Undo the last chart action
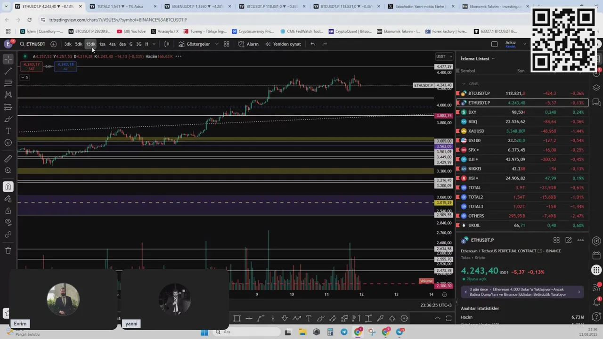The height and width of the screenshot is (339, 603). coord(313,44)
